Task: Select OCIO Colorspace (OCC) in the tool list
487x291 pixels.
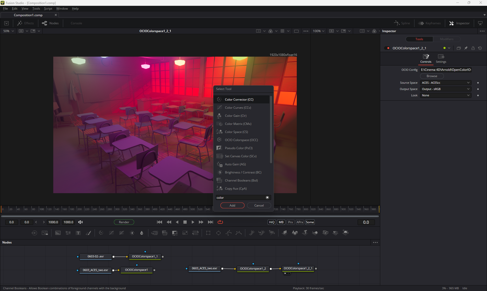Action: (241, 140)
